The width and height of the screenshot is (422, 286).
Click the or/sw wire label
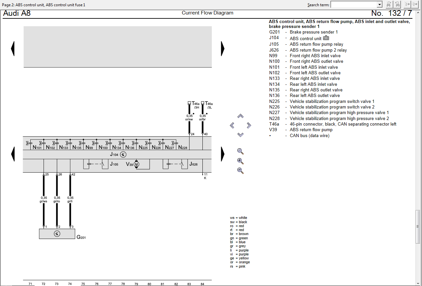click(189, 119)
